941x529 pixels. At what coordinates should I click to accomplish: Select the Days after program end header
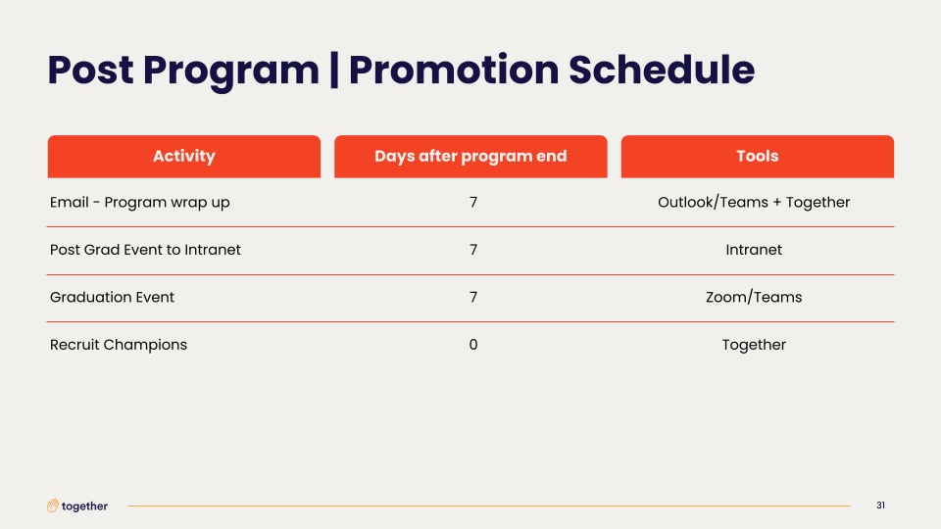coord(470,157)
